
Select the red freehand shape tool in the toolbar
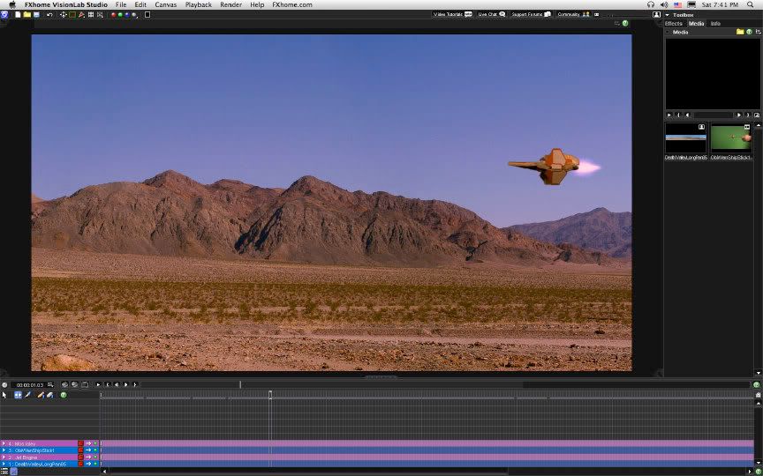click(81, 15)
